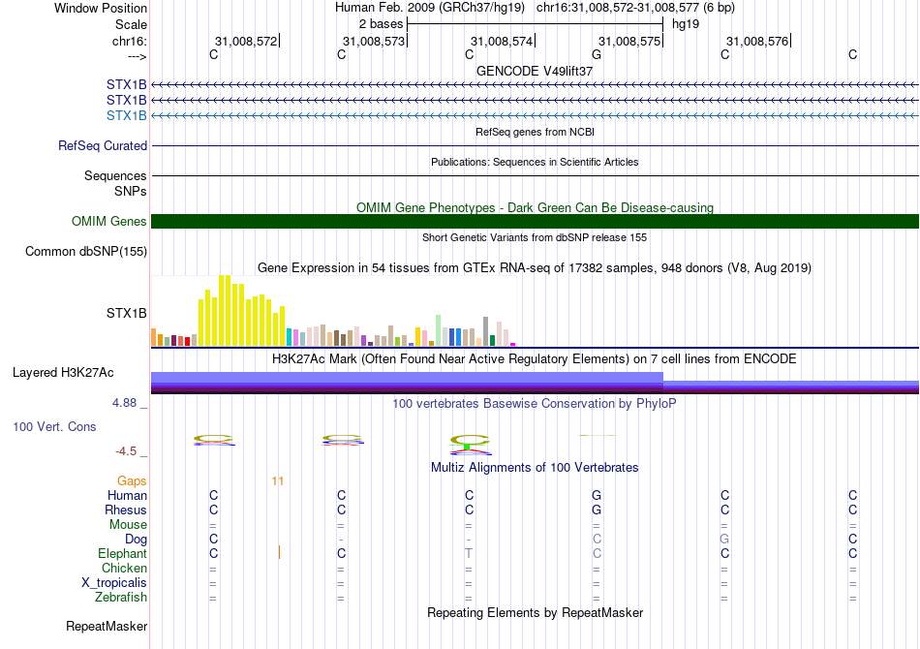Click the taller H3K27Ac signal block
This screenshot has width=920, height=649.
click(407, 382)
